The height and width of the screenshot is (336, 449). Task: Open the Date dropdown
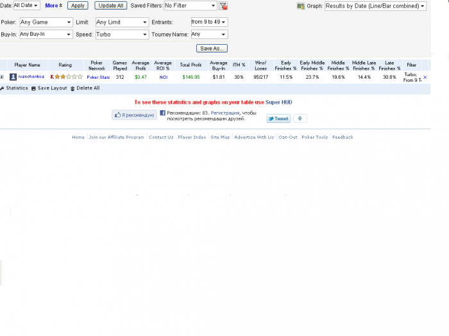pos(27,5)
